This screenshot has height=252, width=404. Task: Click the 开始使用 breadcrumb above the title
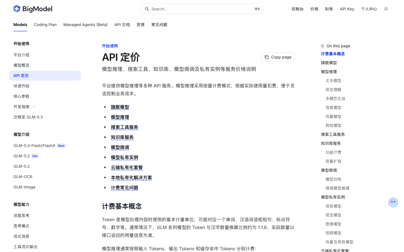(x=110, y=46)
